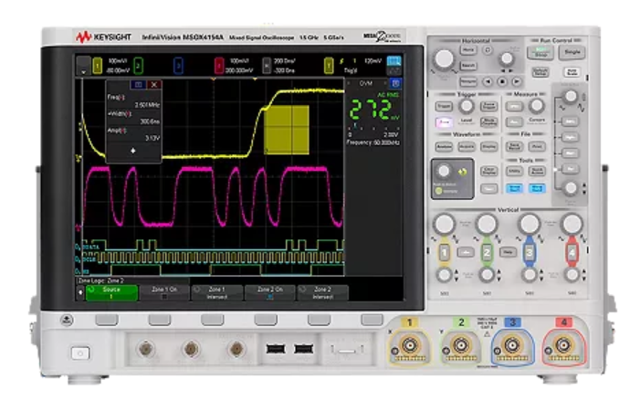Push the Utility key in Tools section
The image size is (640, 411).
514,171
